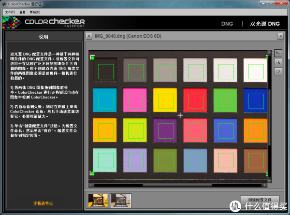This screenshot has width=290, height=215.
Task: Click the olive green color patch
Action: tap(165, 160)
